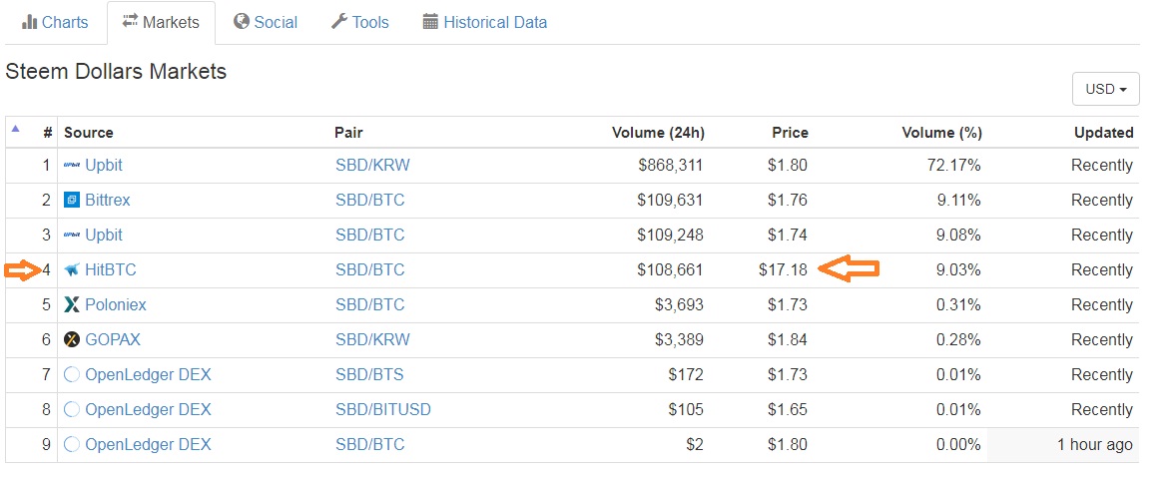Viewport: 1164px width, 481px height.
Task: Select the $109,631 Bittrex volume
Action: coord(671,200)
